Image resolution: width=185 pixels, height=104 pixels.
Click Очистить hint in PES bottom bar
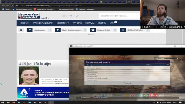103,98
